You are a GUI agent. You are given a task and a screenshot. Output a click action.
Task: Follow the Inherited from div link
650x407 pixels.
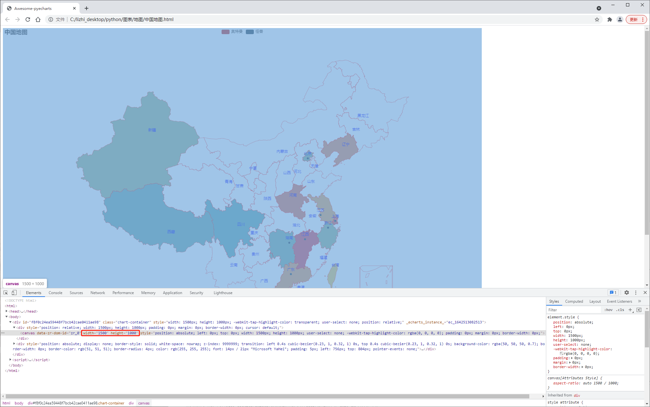[577, 395]
